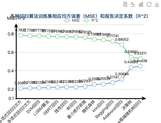
Task: Click the restore/refresh chart icon
Action: pyautogui.click(x=149, y=4)
